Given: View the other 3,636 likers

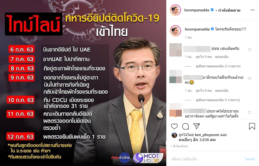Looking at the screenshot, I should coord(197,140).
